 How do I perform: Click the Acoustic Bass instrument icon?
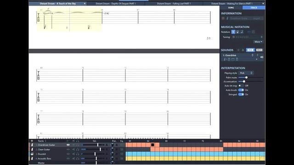(x=32, y=159)
